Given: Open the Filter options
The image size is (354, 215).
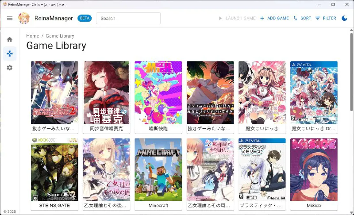Looking at the screenshot, I should 326,18.
